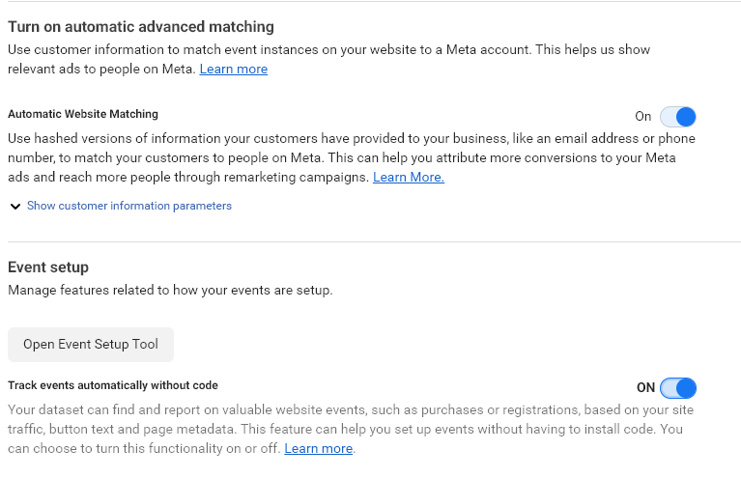The width and height of the screenshot is (741, 478).
Task: Turn off Track events automatically toggle
Action: (677, 388)
